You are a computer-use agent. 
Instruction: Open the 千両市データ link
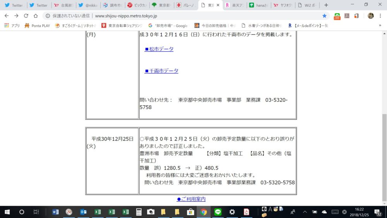point(161,71)
